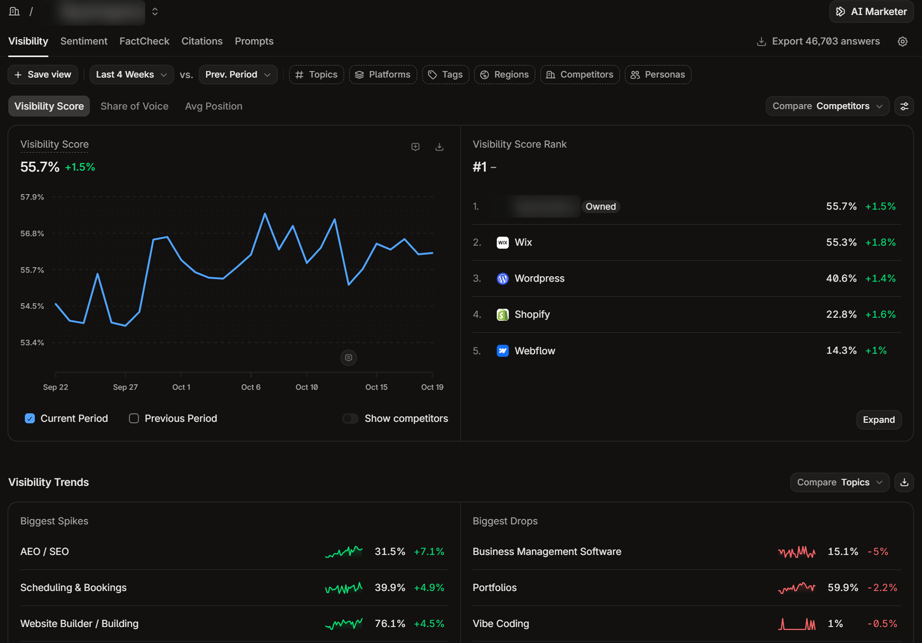Uncheck the Current Period checkbox
The width and height of the screenshot is (922, 643).
pyautogui.click(x=29, y=418)
